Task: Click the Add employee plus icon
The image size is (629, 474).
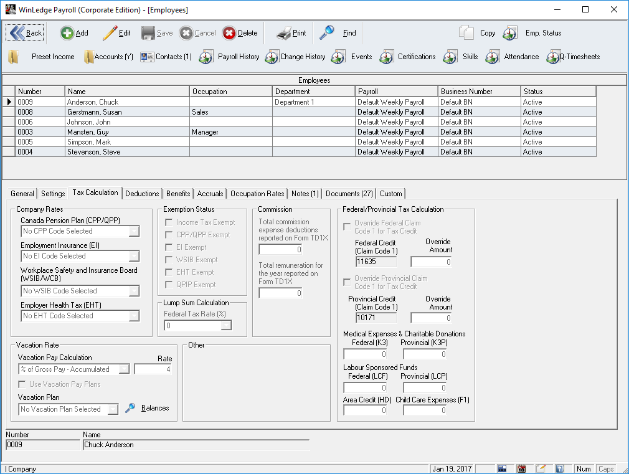Action: point(67,33)
